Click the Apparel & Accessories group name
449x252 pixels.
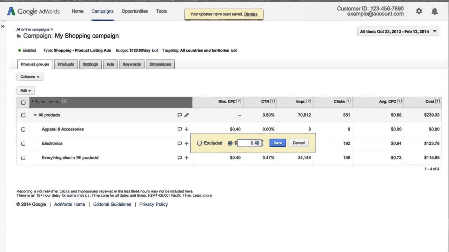click(63, 129)
